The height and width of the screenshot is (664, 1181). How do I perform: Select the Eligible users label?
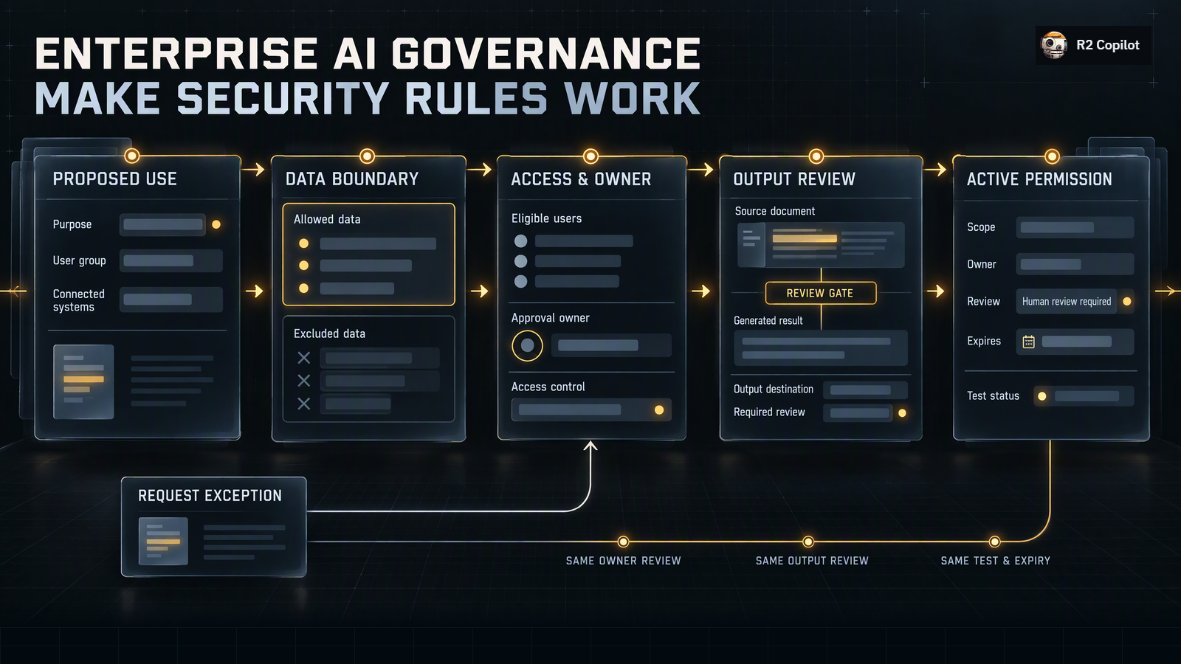[546, 218]
